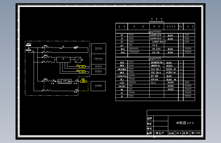Click the '6NCB' breaker label in the schematic
The image size is (221, 143).
pyautogui.click(x=45, y=79)
